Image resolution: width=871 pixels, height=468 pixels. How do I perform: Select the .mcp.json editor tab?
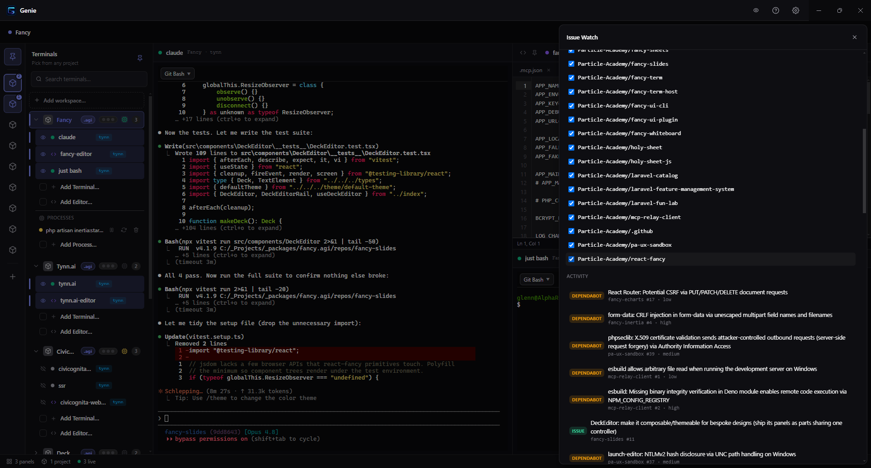pos(531,70)
